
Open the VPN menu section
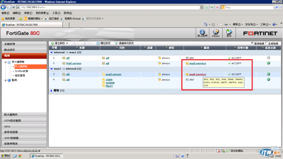(24, 126)
